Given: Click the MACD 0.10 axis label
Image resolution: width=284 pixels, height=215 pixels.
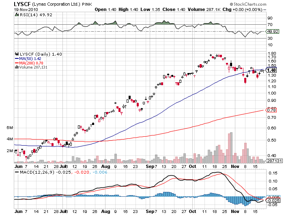Looking at the screenshot, I should coord(273,181).
